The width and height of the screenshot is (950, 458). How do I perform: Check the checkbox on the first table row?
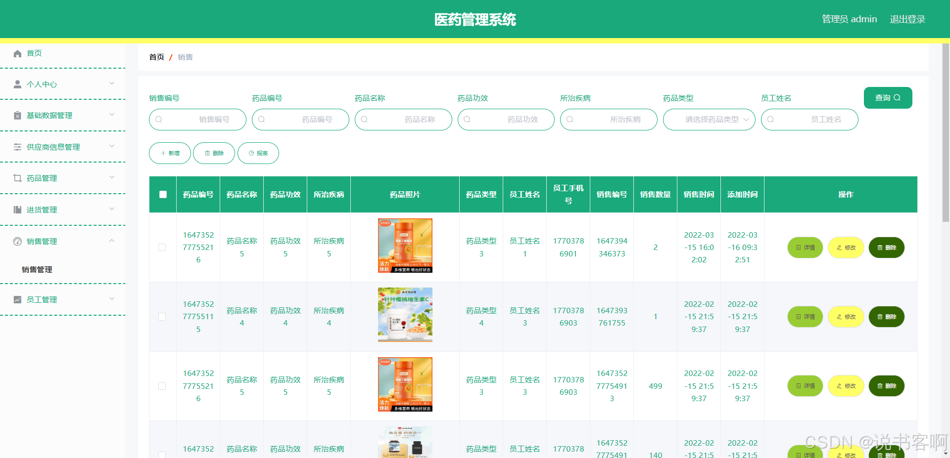(162, 247)
